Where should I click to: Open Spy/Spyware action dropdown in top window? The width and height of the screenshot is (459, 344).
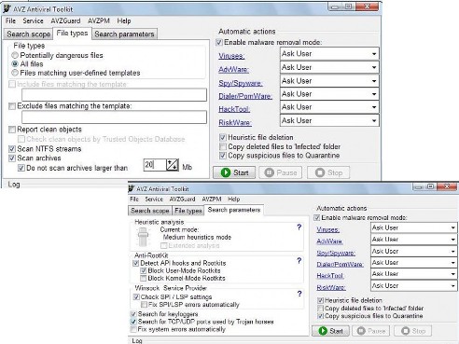tap(329, 81)
